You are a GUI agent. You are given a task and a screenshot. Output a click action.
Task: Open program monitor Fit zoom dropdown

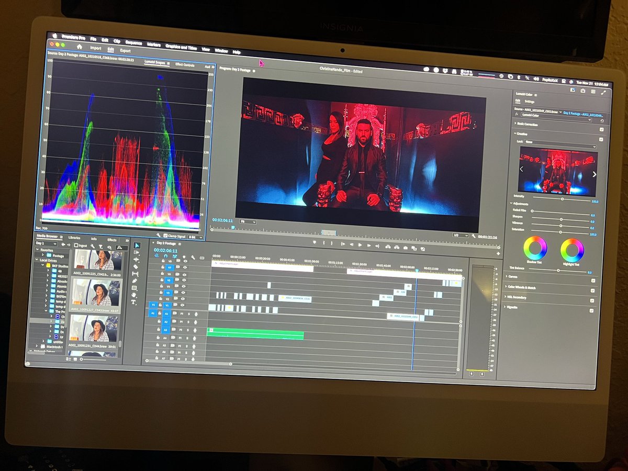click(x=248, y=221)
